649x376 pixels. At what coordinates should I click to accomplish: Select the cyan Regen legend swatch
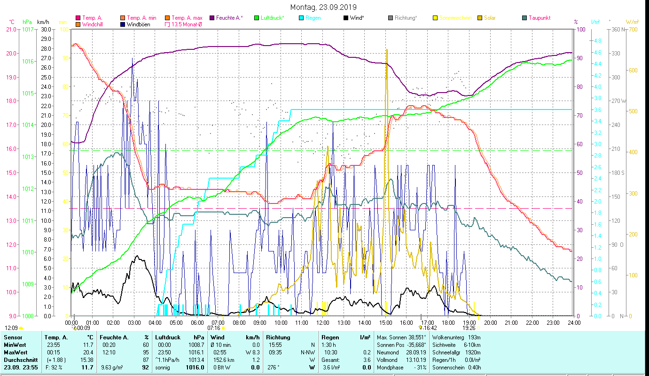pos(301,18)
